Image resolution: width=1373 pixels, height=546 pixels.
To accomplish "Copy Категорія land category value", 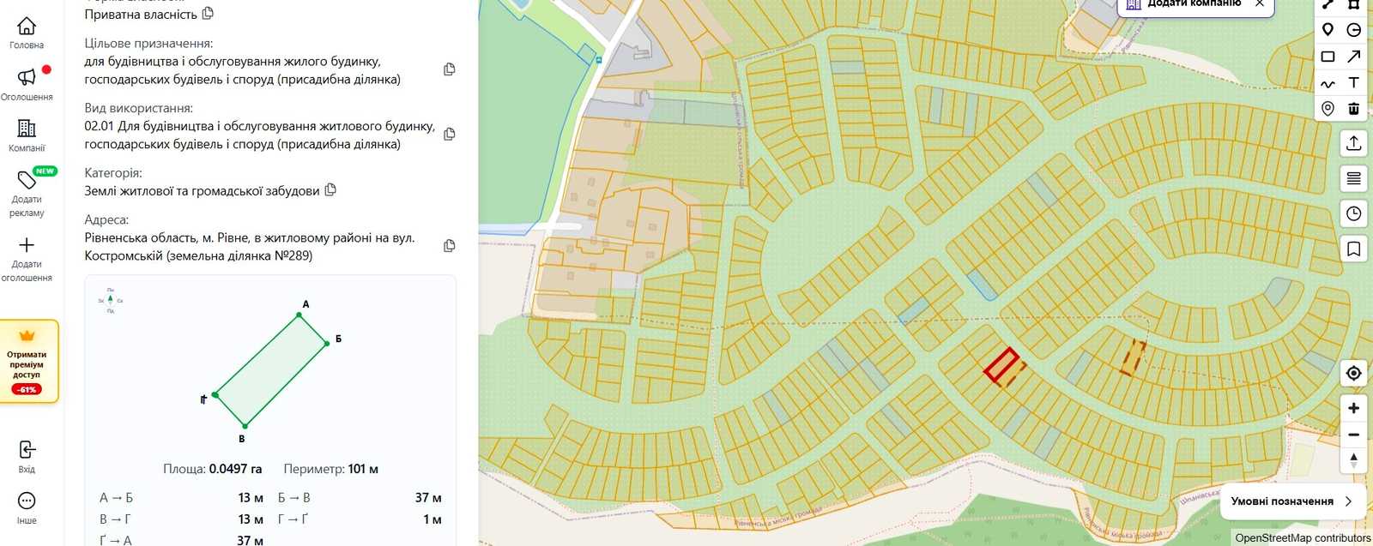I will pyautogui.click(x=330, y=190).
